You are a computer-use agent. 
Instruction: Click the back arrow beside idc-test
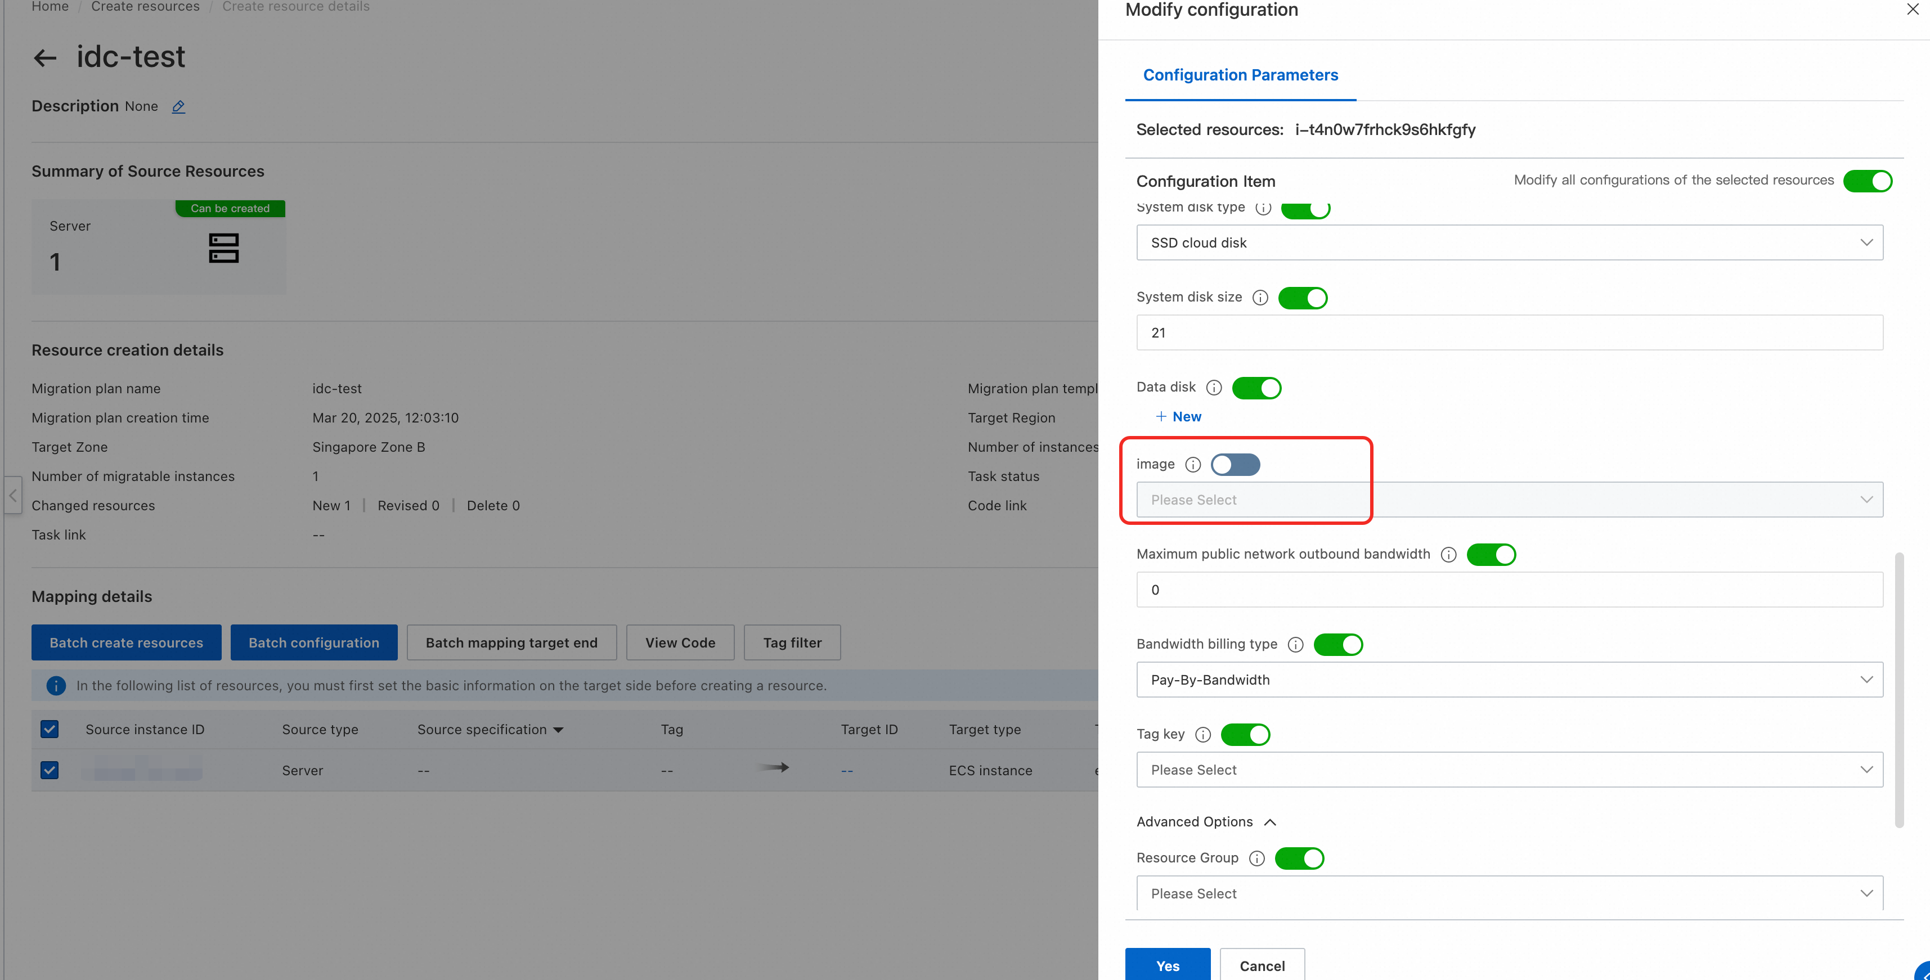click(x=45, y=59)
